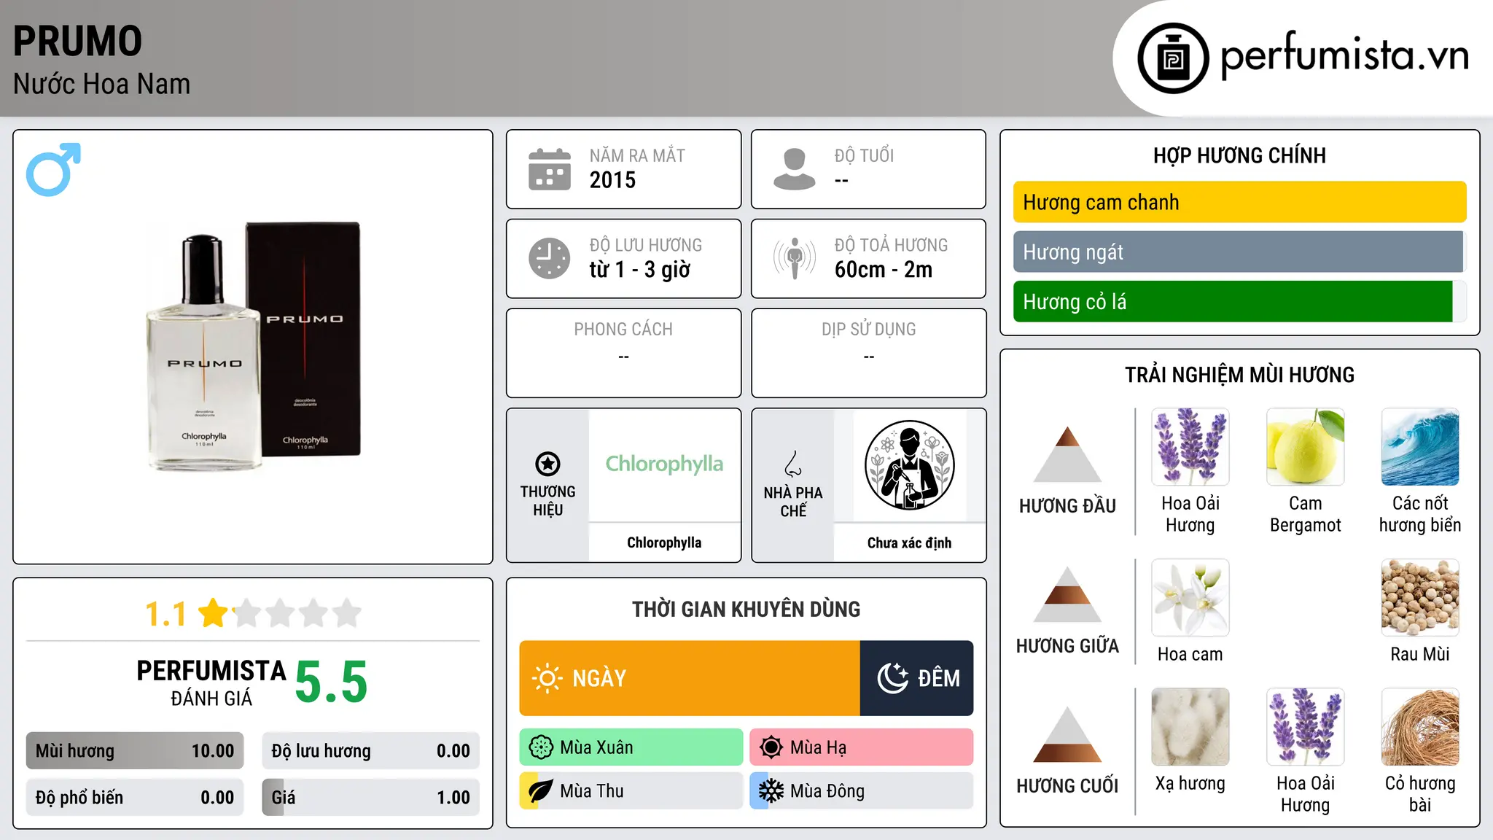The image size is (1493, 840).
Task: Click the dark Đêm nighttime bar
Action: (916, 678)
